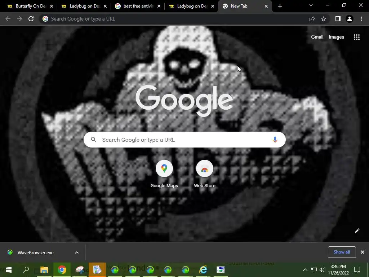Open the Windows Start menu
369x277 pixels.
pyautogui.click(x=9, y=270)
